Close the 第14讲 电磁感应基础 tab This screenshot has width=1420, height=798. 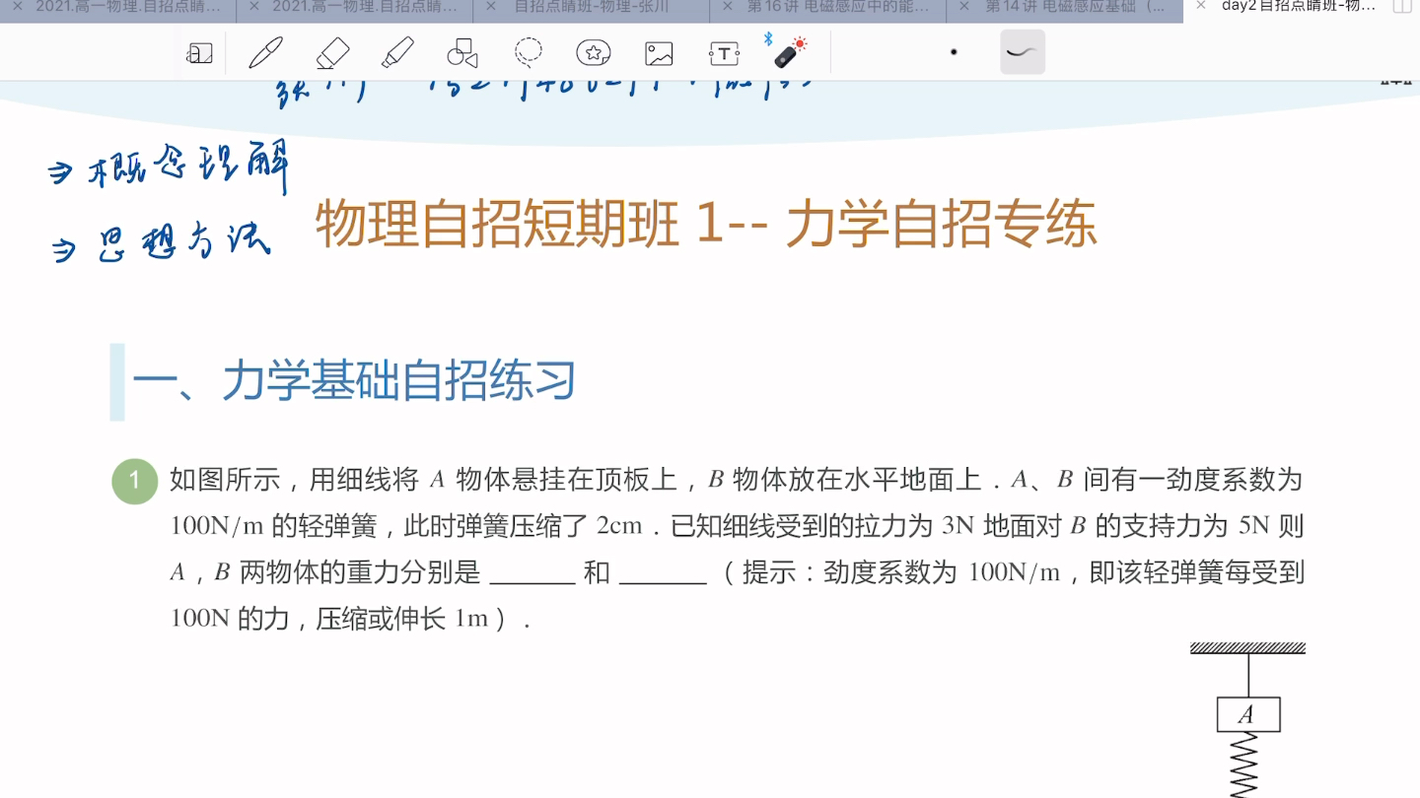point(963,6)
